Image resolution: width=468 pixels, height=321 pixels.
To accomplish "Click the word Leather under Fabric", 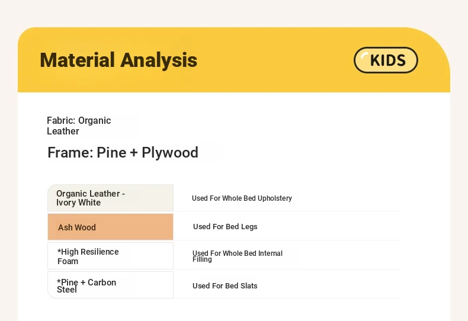I will coord(63,131).
